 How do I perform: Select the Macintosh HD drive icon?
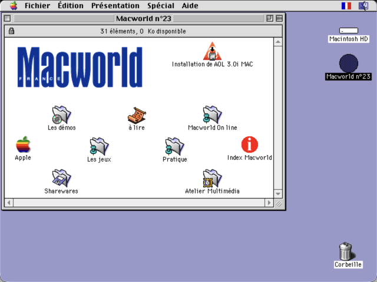[x=349, y=31]
